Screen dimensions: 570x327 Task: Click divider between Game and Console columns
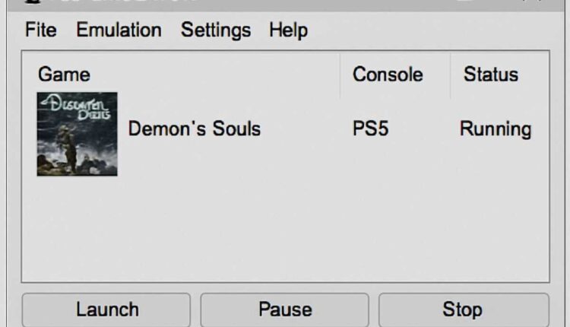(340, 75)
